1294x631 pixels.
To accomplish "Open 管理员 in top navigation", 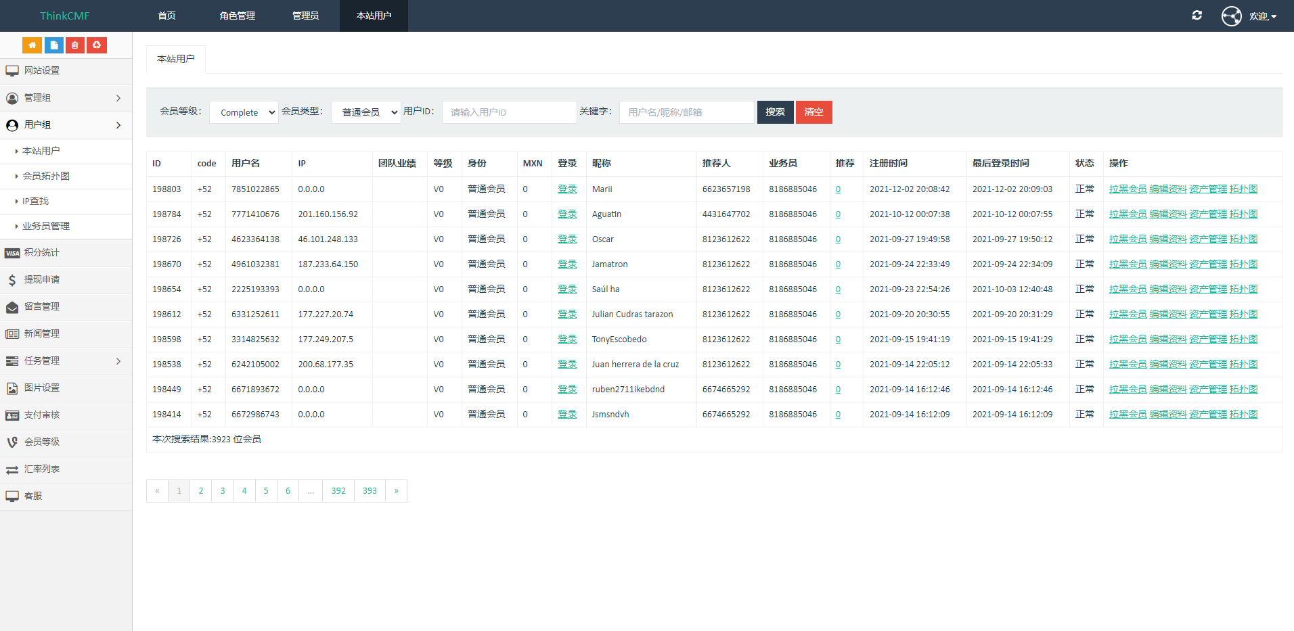I will pos(305,16).
